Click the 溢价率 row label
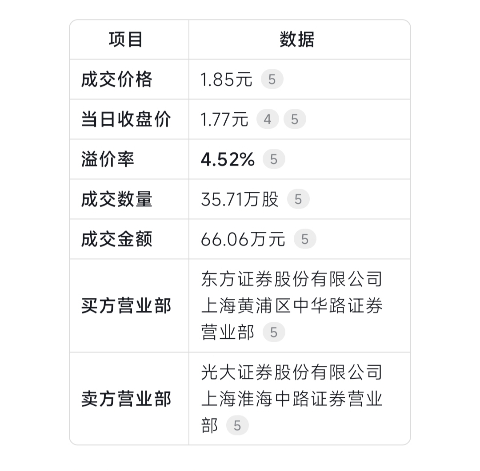This screenshot has height=471, width=480. [x=108, y=159]
